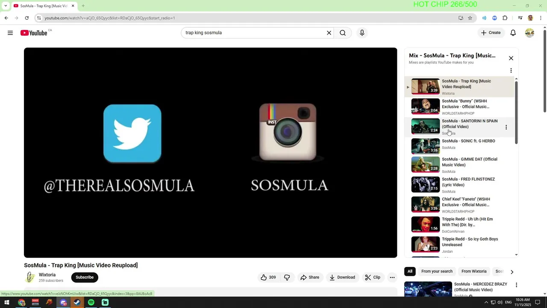Screen dimensions: 547x308
Task: Download the video
Action: tap(342, 277)
